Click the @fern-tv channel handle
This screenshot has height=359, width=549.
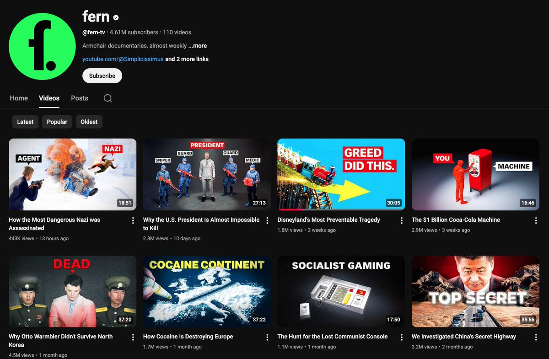(94, 32)
